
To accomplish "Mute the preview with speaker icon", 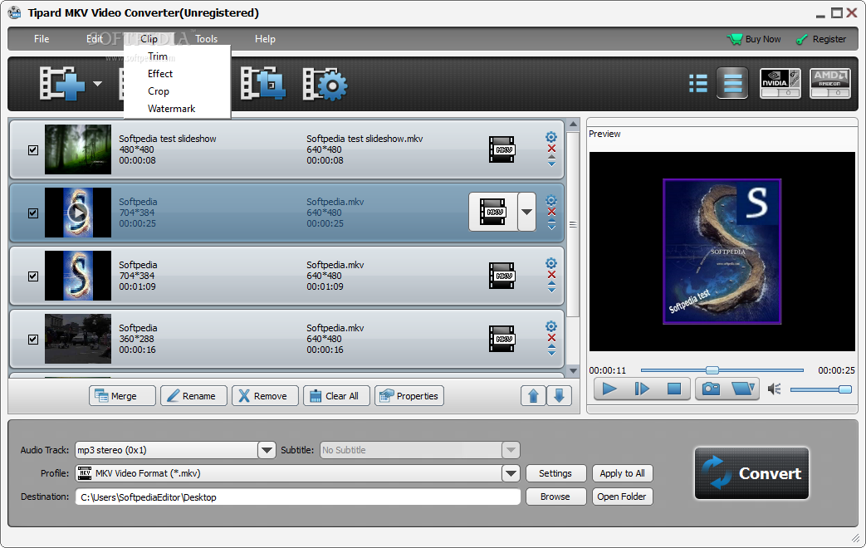I will coord(775,389).
